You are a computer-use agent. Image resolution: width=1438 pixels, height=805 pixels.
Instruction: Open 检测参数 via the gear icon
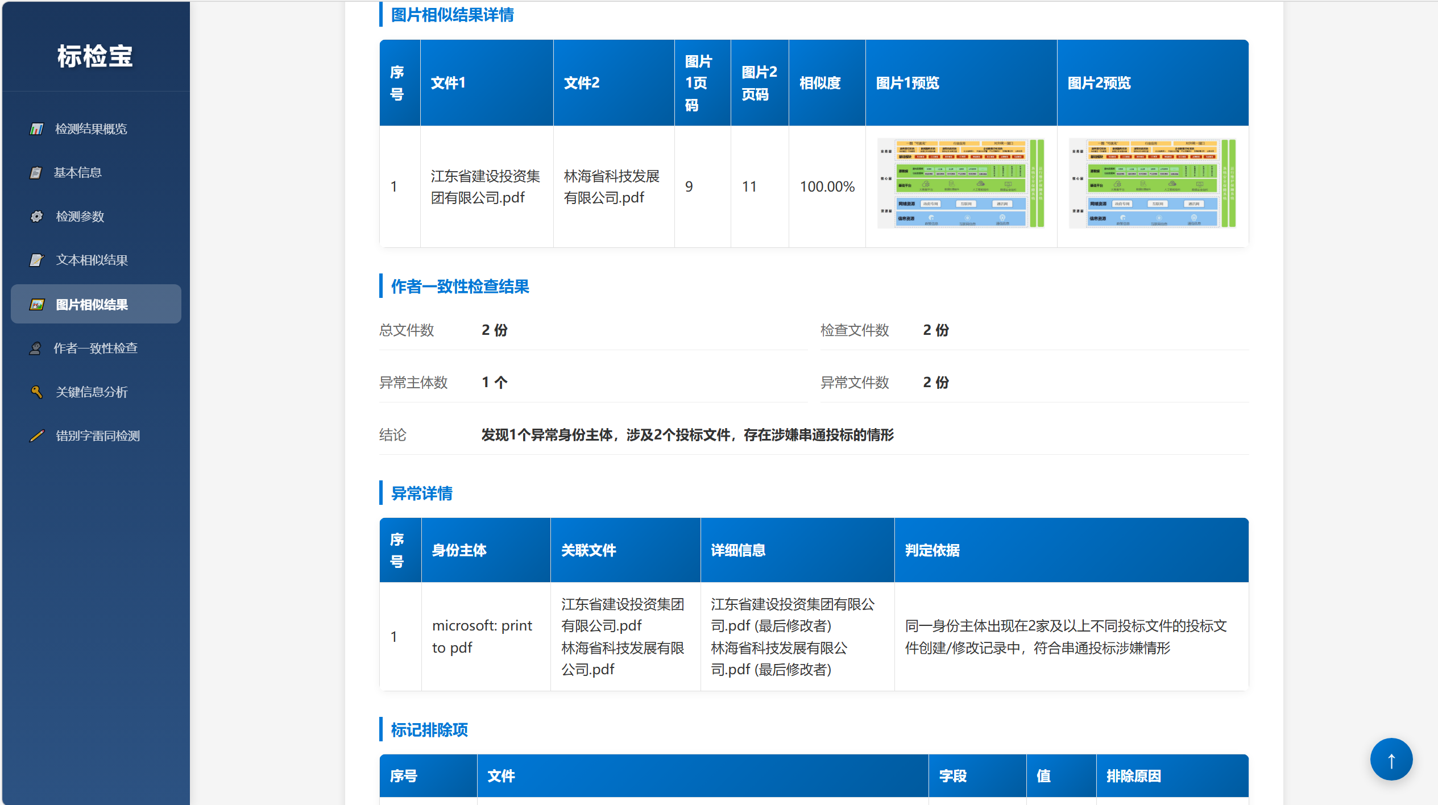coord(36,216)
